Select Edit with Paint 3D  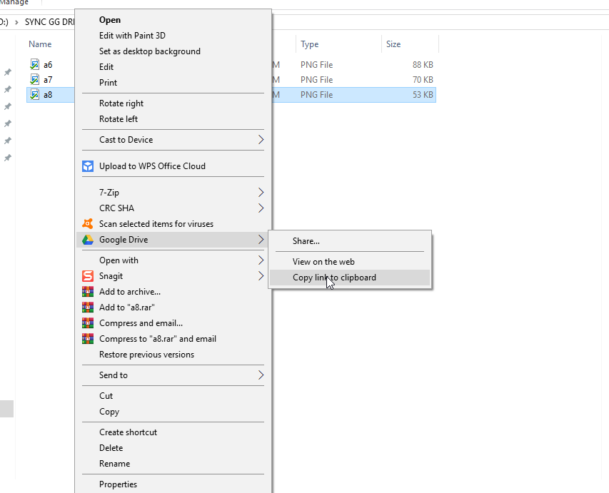[132, 36]
